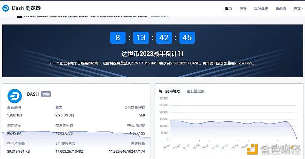This screenshot has width=305, height=159.
Task: Click the 达世币2023减半倒计时 heading
Action: click(152, 54)
